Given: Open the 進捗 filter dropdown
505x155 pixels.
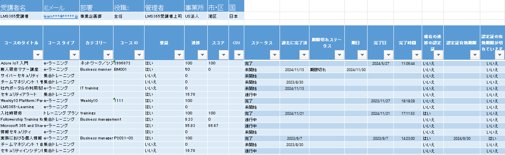Looking at the screenshot, I should click(203, 55).
